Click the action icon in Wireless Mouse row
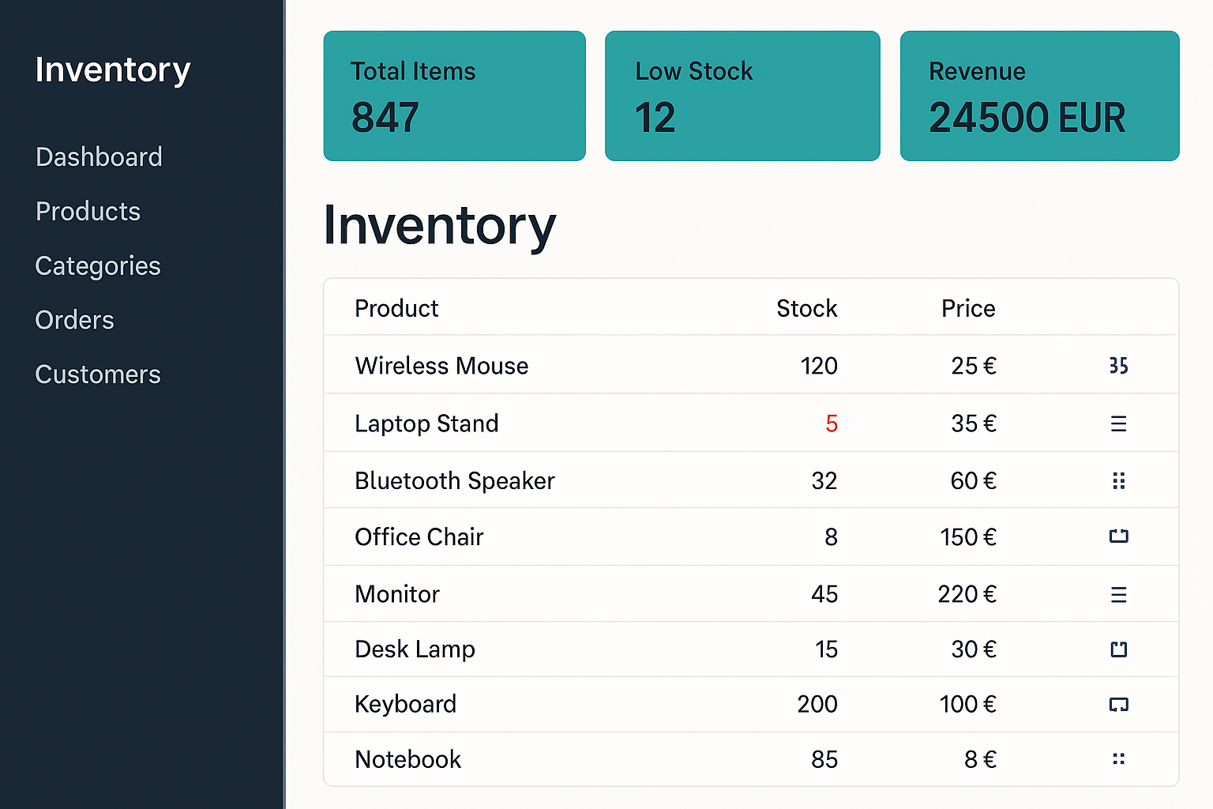The height and width of the screenshot is (809, 1213). coord(1118,366)
